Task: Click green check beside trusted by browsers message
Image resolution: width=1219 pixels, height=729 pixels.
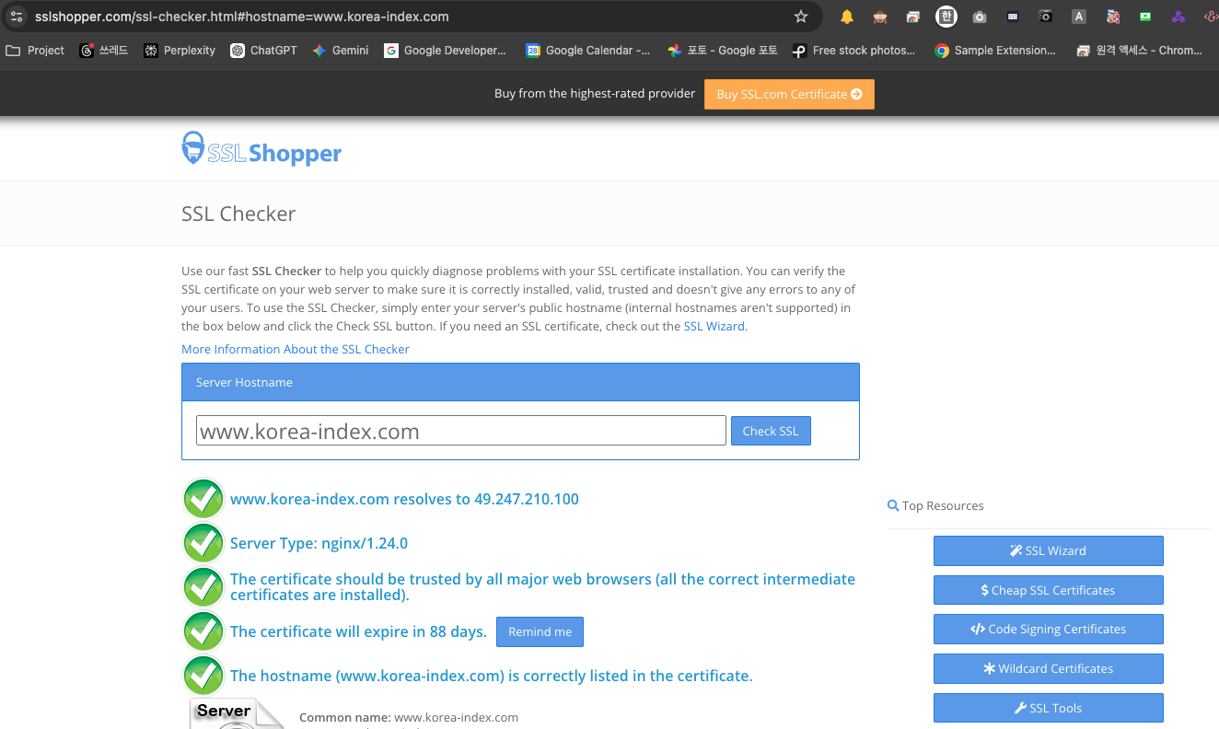Action: pyautogui.click(x=203, y=587)
